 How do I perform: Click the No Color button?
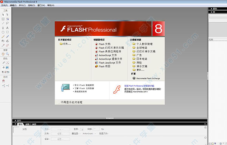click(x=6, y=72)
